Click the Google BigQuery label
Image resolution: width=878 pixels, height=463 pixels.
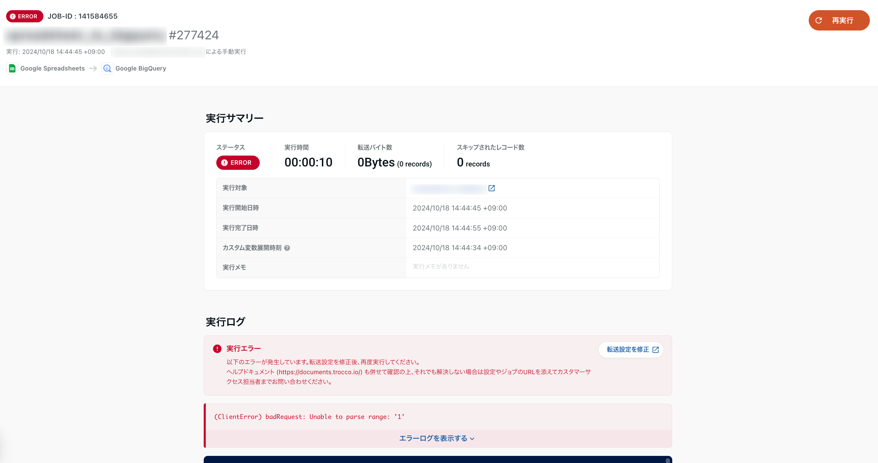coord(141,68)
